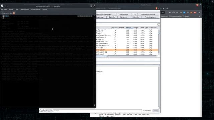Switch to the CO2 tab
Viewport: 214px width, 120px height.
(134, 14)
